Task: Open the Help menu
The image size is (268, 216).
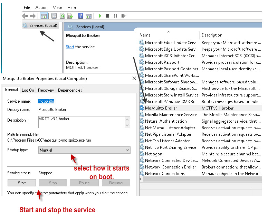Action: [71, 8]
